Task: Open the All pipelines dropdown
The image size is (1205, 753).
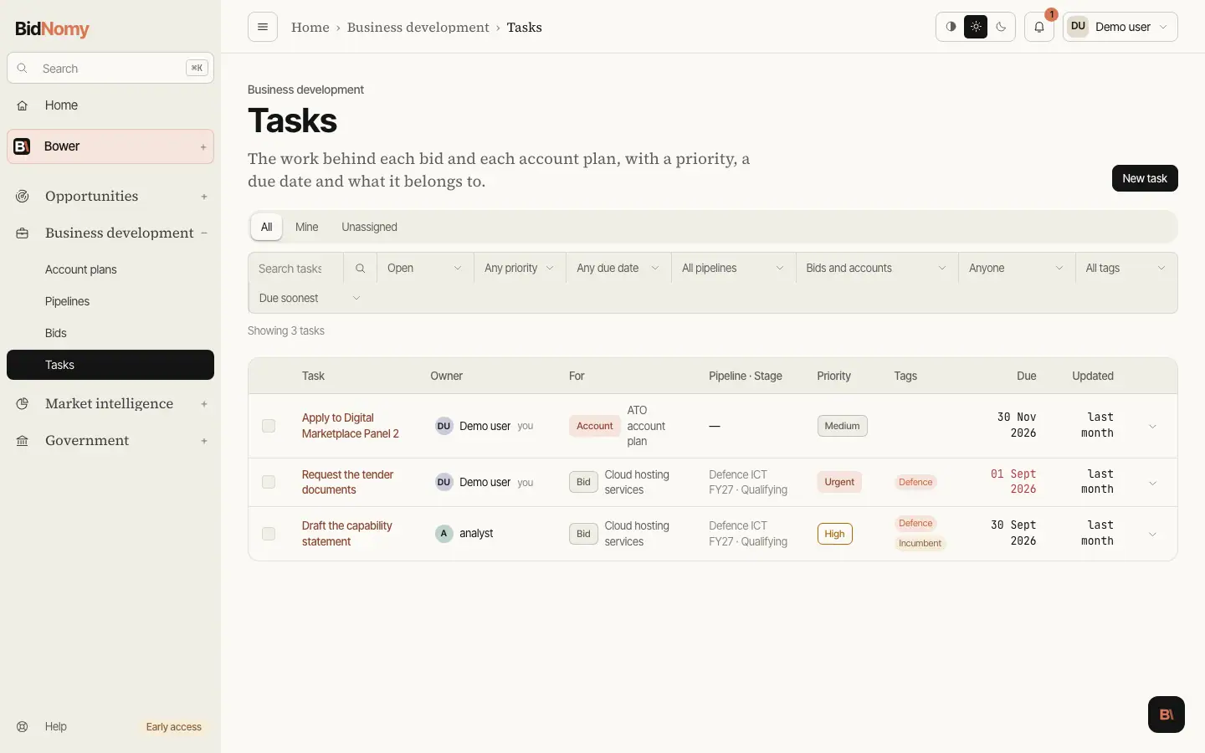Action: pyautogui.click(x=734, y=269)
